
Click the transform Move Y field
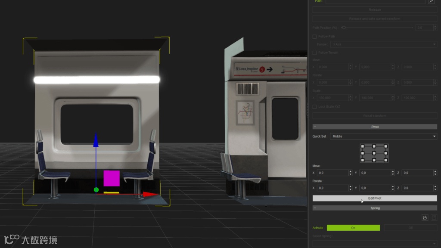point(375,67)
